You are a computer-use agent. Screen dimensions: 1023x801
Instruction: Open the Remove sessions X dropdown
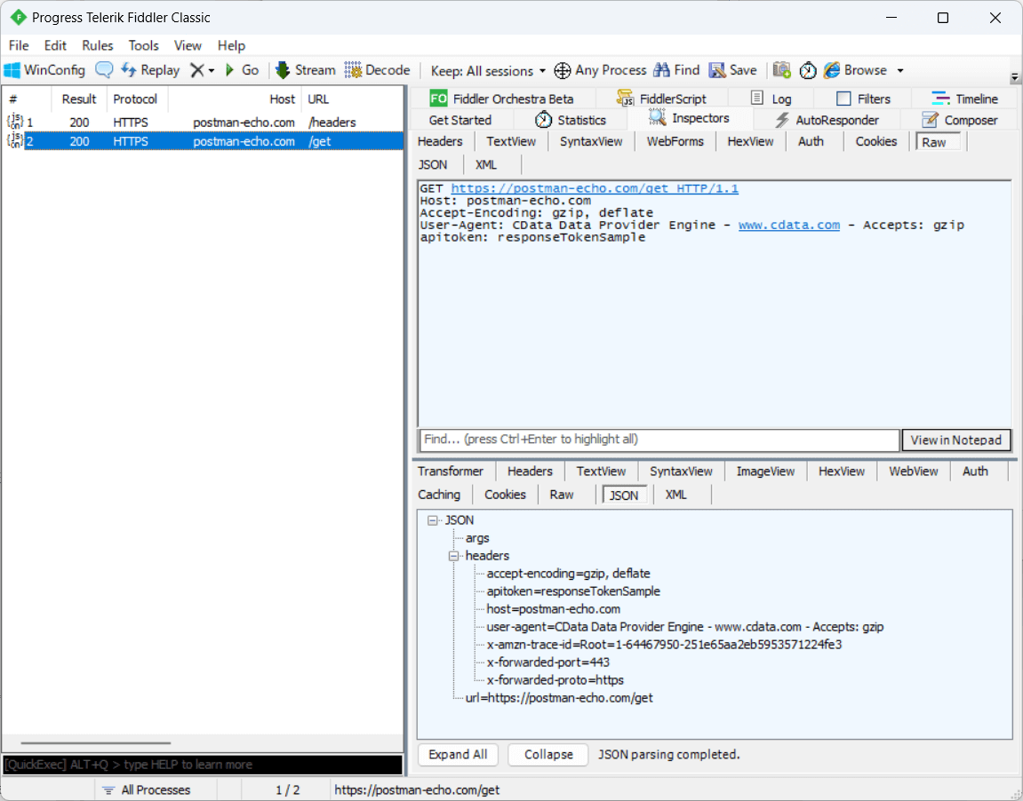(x=203, y=70)
